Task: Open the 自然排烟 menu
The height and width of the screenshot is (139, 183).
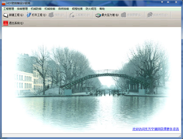Action: tap(63, 9)
